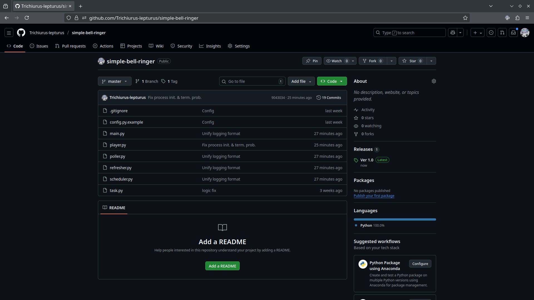Focus the Go to file field
This screenshot has width=534, height=300.
coord(252,81)
